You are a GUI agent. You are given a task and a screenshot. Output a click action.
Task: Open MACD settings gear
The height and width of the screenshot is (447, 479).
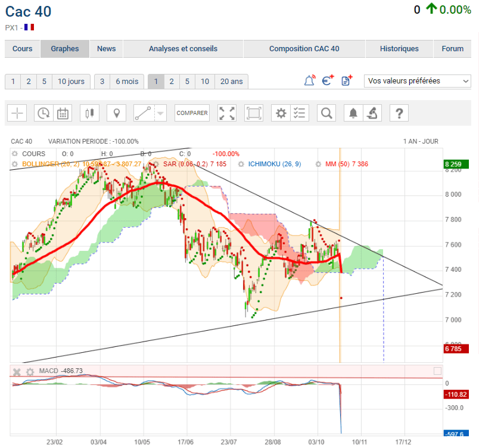pyautogui.click(x=30, y=371)
